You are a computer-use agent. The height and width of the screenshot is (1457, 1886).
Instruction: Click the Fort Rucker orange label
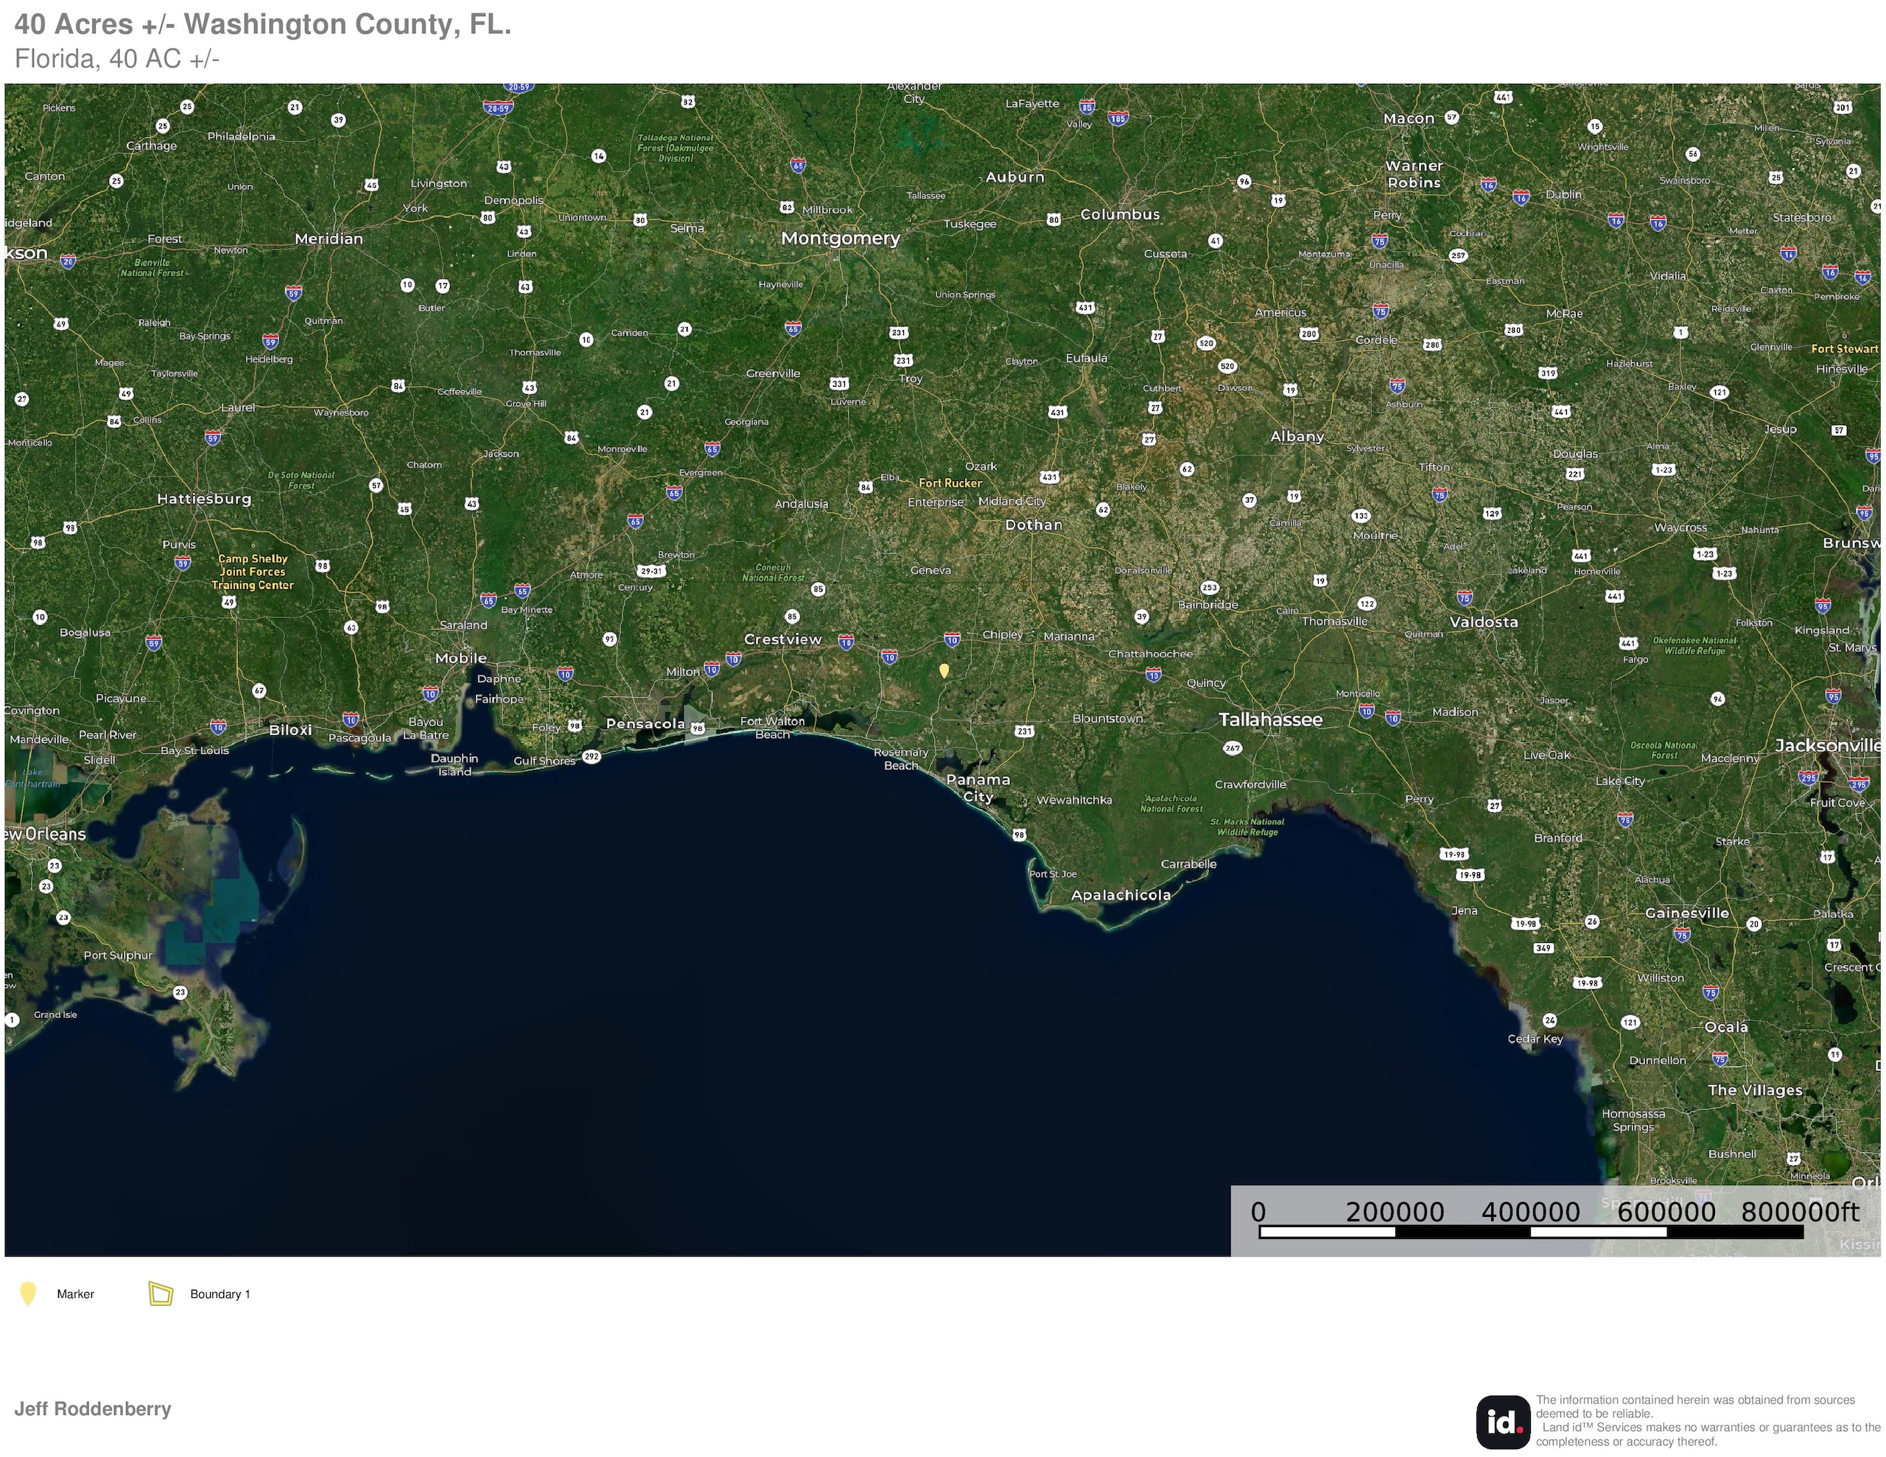(x=950, y=482)
